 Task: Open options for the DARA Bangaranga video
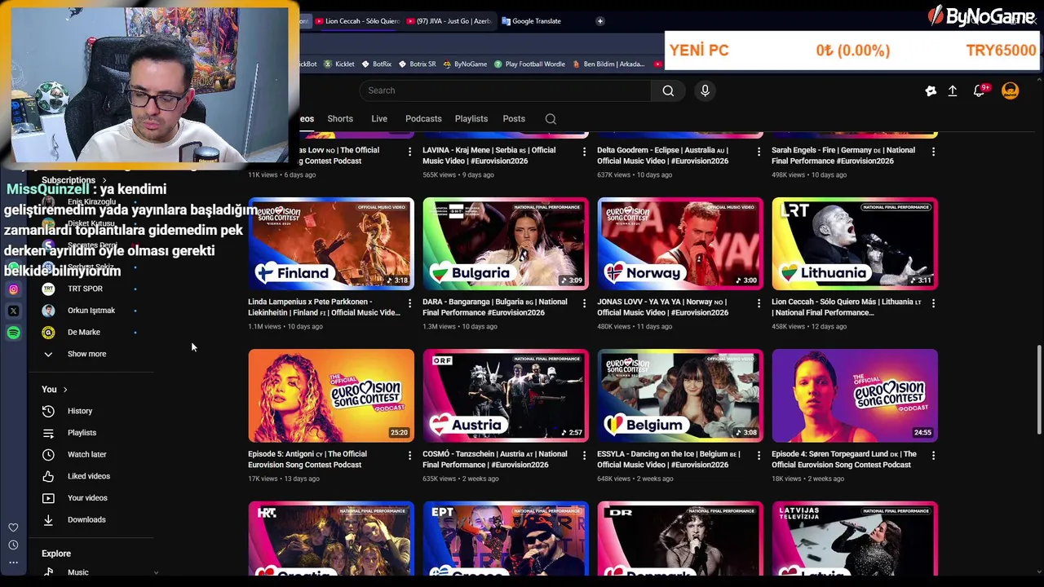click(584, 303)
